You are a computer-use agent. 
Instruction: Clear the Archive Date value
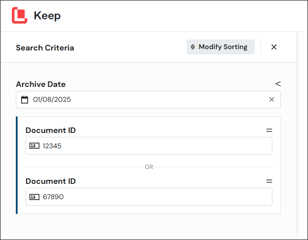pyautogui.click(x=271, y=100)
